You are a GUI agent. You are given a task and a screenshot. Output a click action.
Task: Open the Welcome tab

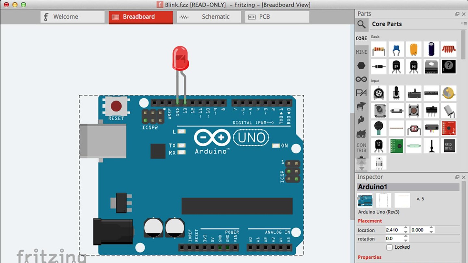72,17
